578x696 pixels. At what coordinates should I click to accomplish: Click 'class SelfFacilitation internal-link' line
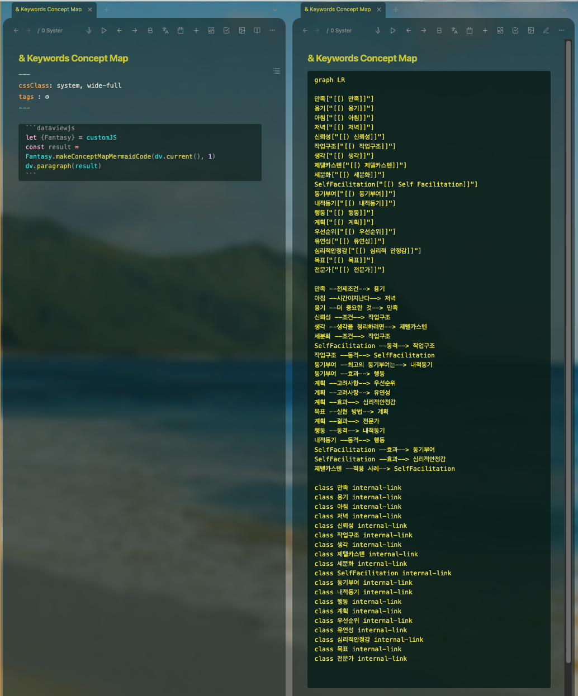383,573
